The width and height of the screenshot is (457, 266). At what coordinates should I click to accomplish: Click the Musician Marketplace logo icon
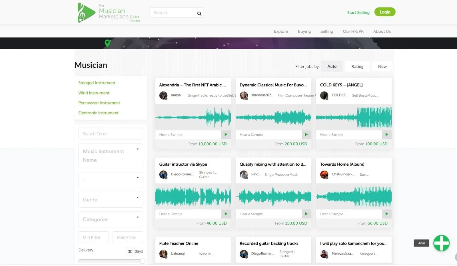click(x=85, y=13)
